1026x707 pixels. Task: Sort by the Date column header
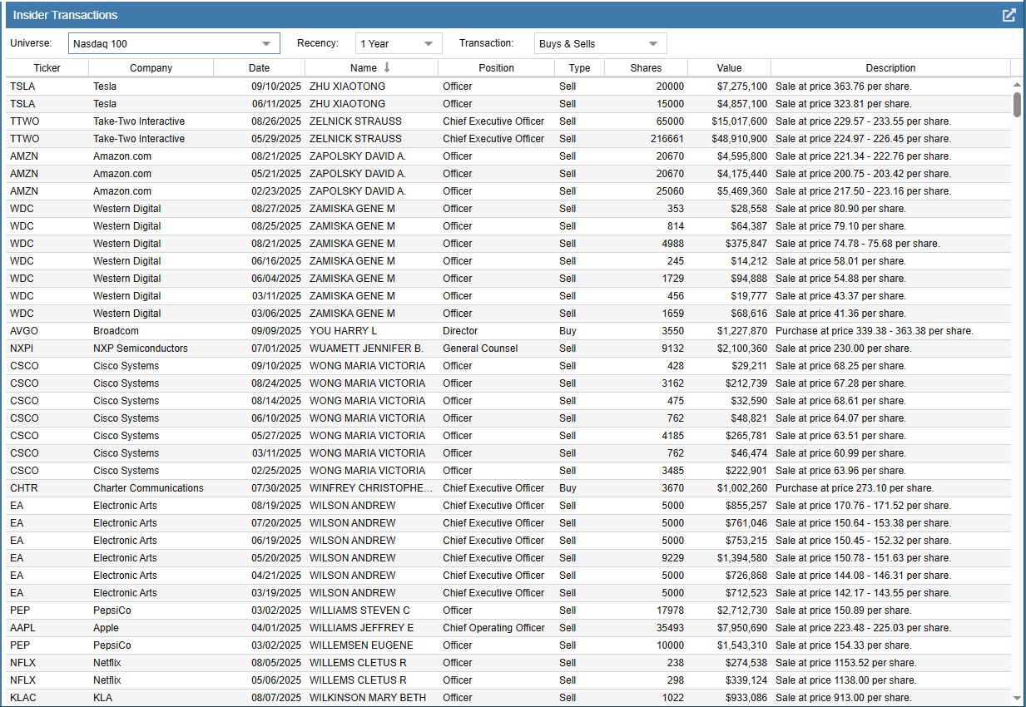coord(259,68)
